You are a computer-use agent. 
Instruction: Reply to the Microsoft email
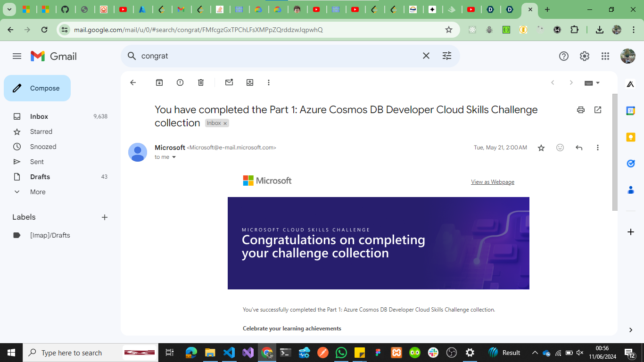coord(579,148)
